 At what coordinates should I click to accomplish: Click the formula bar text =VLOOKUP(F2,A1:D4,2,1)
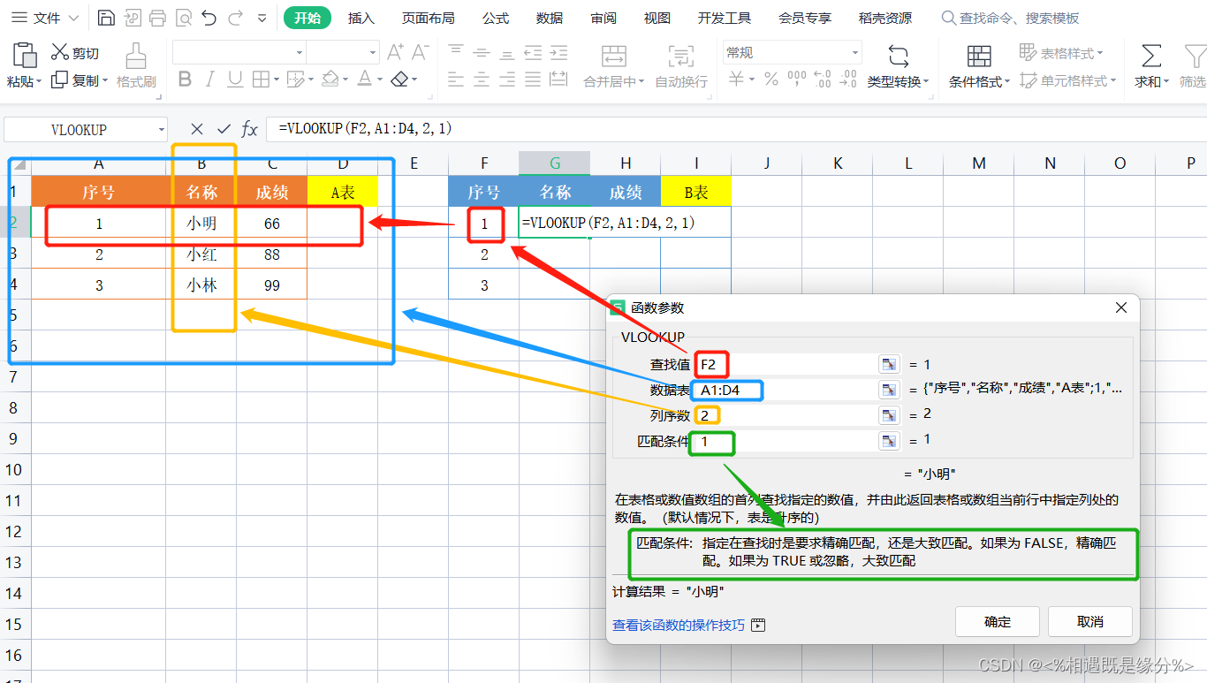tap(365, 129)
